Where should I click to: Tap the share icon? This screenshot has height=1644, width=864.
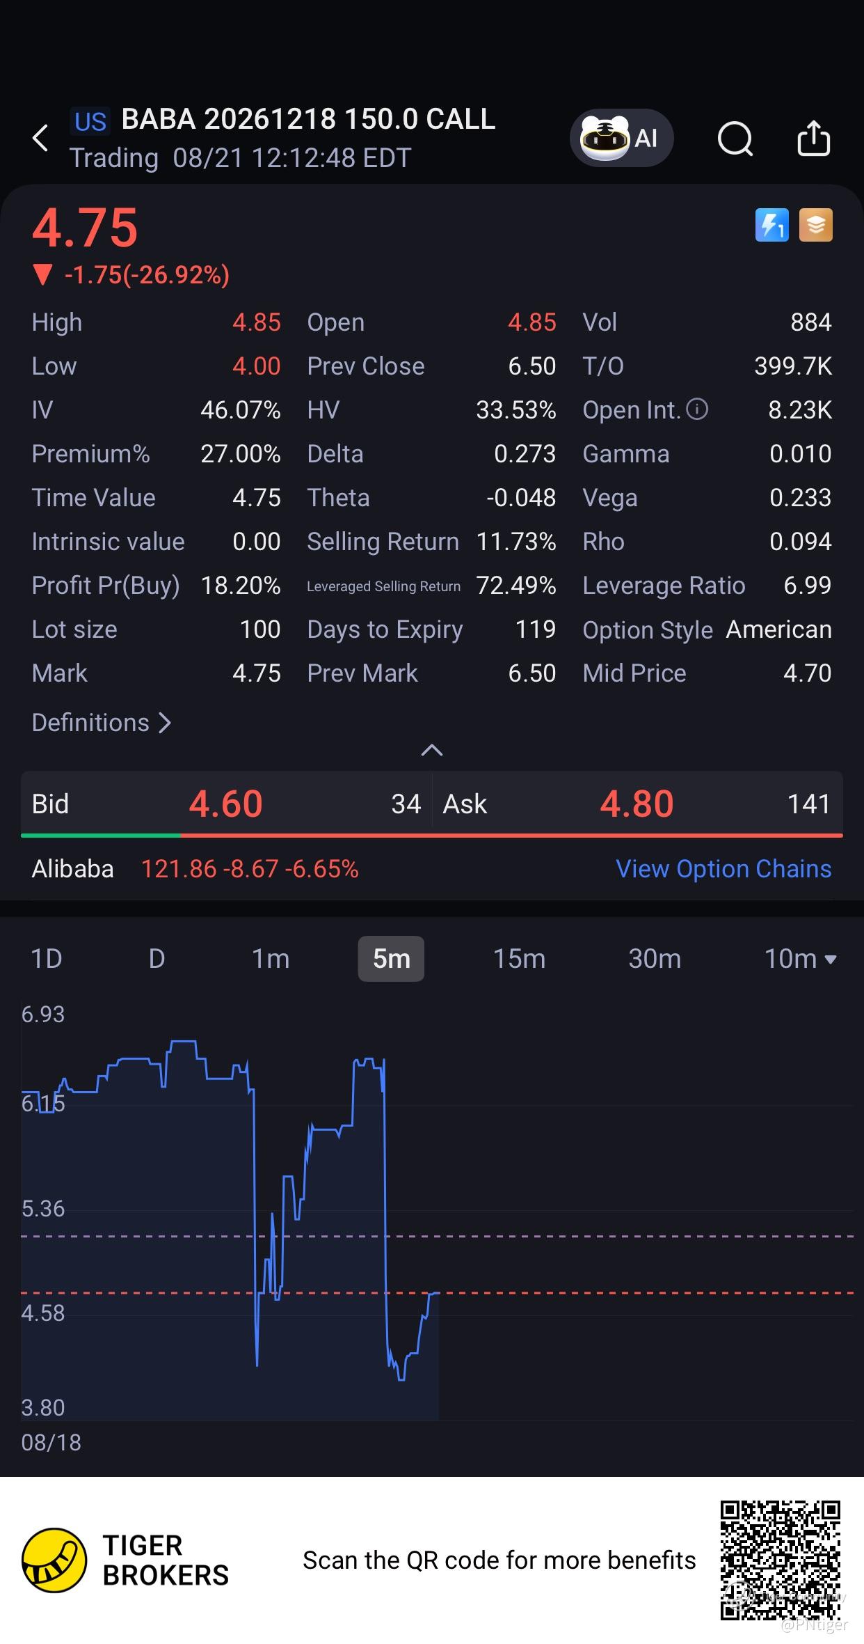click(813, 138)
